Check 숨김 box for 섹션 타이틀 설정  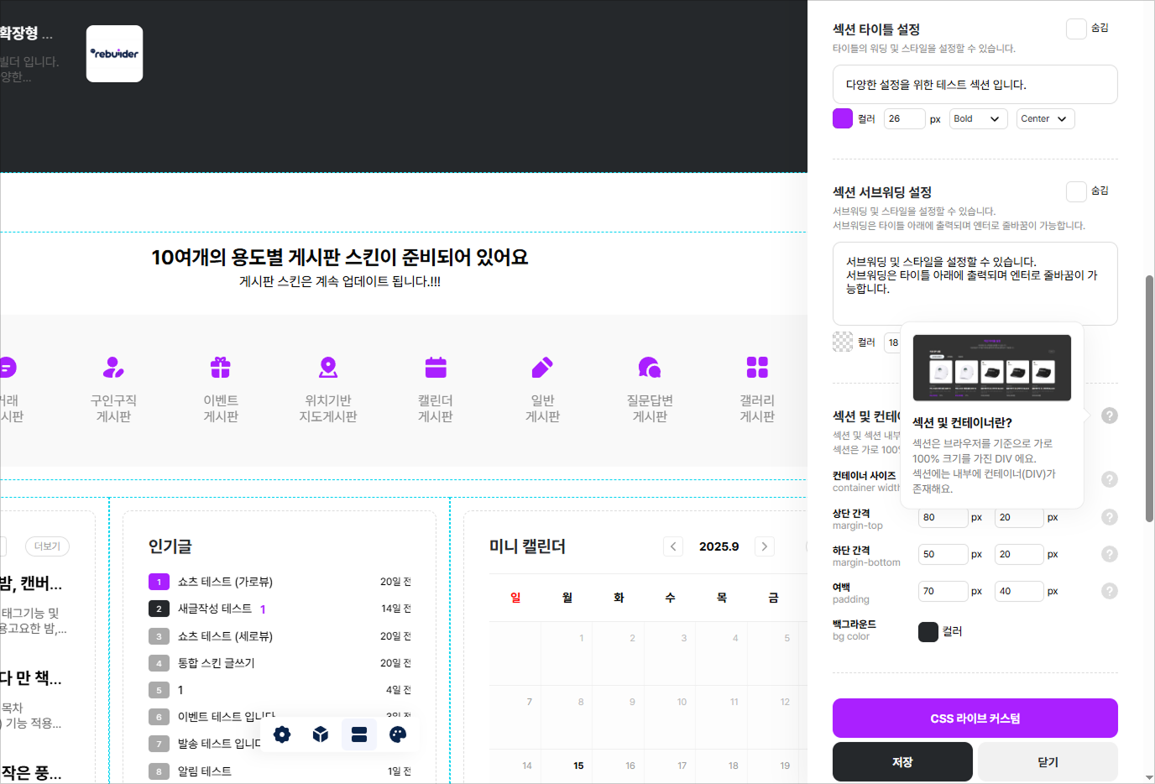click(1076, 29)
